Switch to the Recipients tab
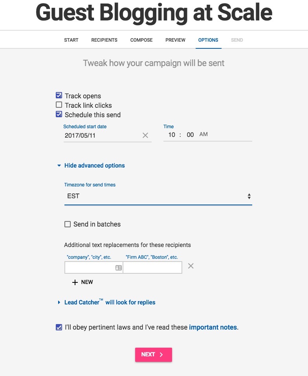This screenshot has width=308, height=376. [x=104, y=40]
